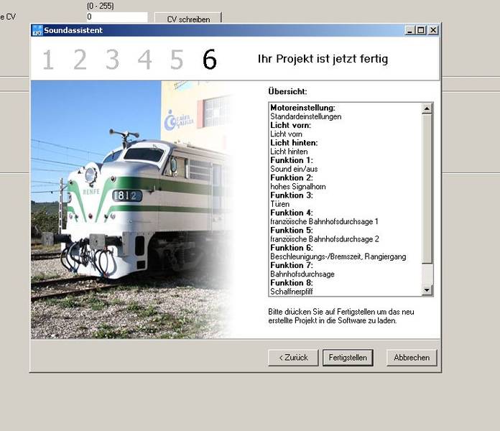Select the plain 'Bahnhofsdurchsage' line
The width and height of the screenshot is (500, 431).
coord(302,274)
